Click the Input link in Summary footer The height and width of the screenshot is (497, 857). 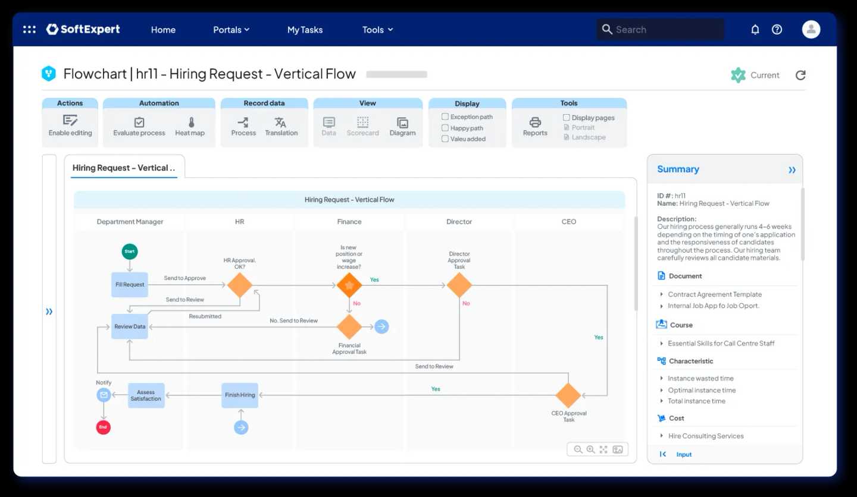coord(684,454)
